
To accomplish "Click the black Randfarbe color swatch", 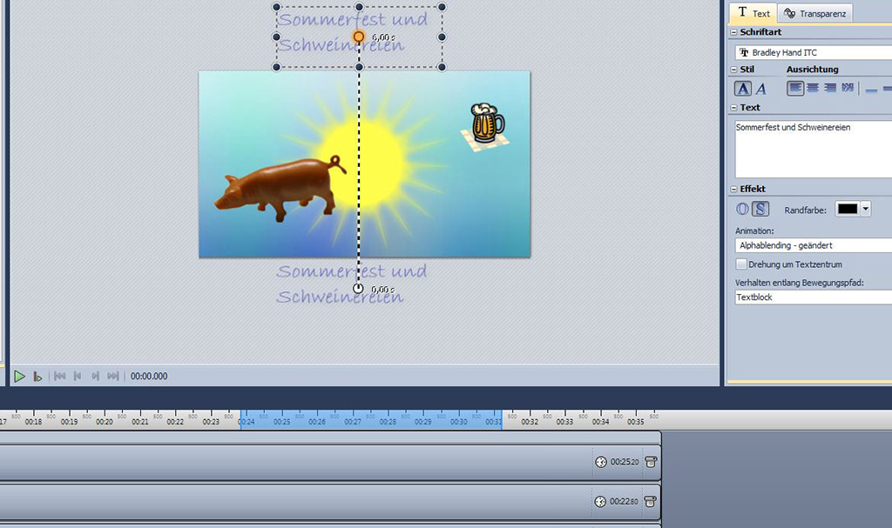I will pos(847,209).
